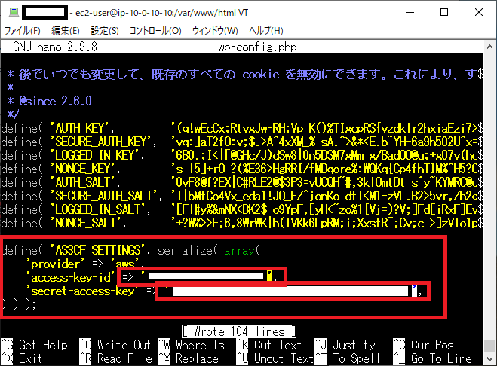Open the 設定(S) menu

tap(105, 30)
